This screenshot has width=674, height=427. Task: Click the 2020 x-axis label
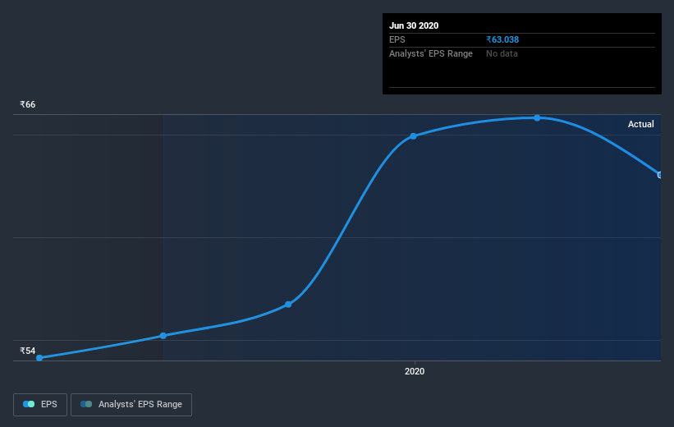coord(415,371)
